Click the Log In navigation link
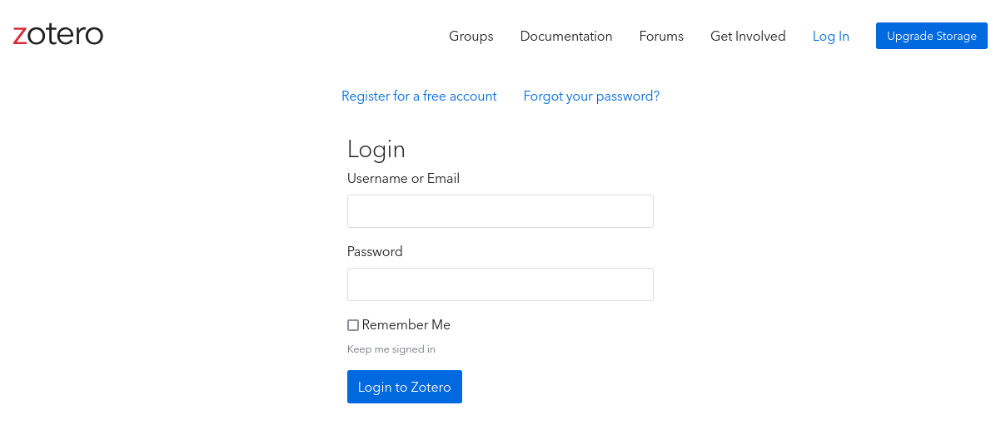 tap(830, 37)
